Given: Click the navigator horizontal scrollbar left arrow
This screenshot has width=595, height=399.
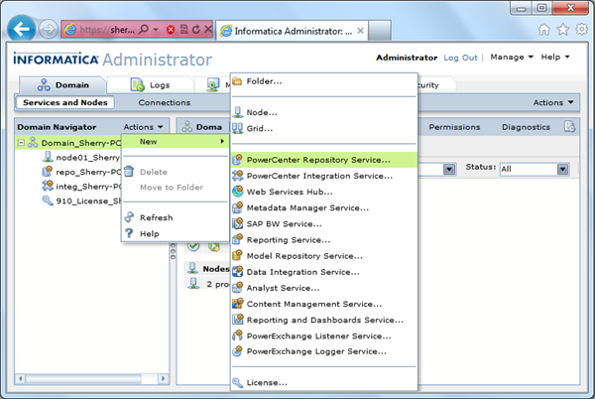Looking at the screenshot, I should [x=21, y=378].
